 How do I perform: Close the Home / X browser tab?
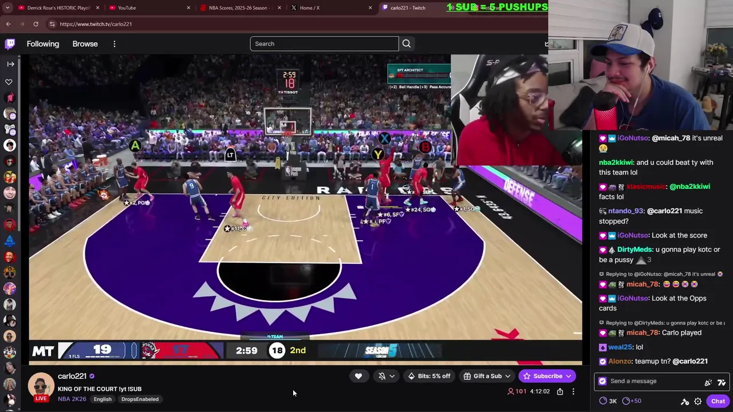pyautogui.click(x=370, y=8)
